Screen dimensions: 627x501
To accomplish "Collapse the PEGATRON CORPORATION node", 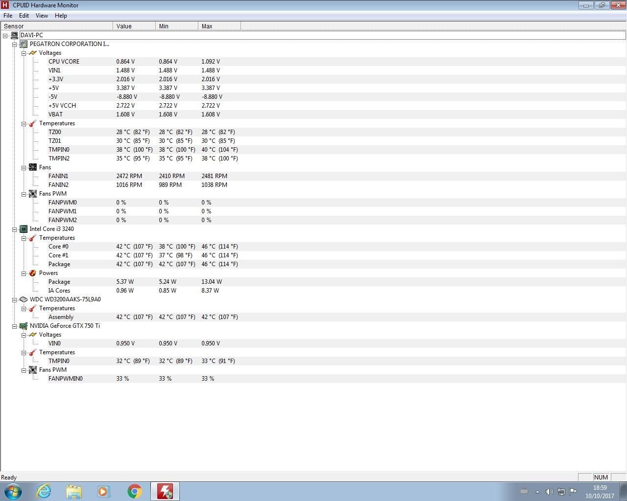I will [15, 45].
